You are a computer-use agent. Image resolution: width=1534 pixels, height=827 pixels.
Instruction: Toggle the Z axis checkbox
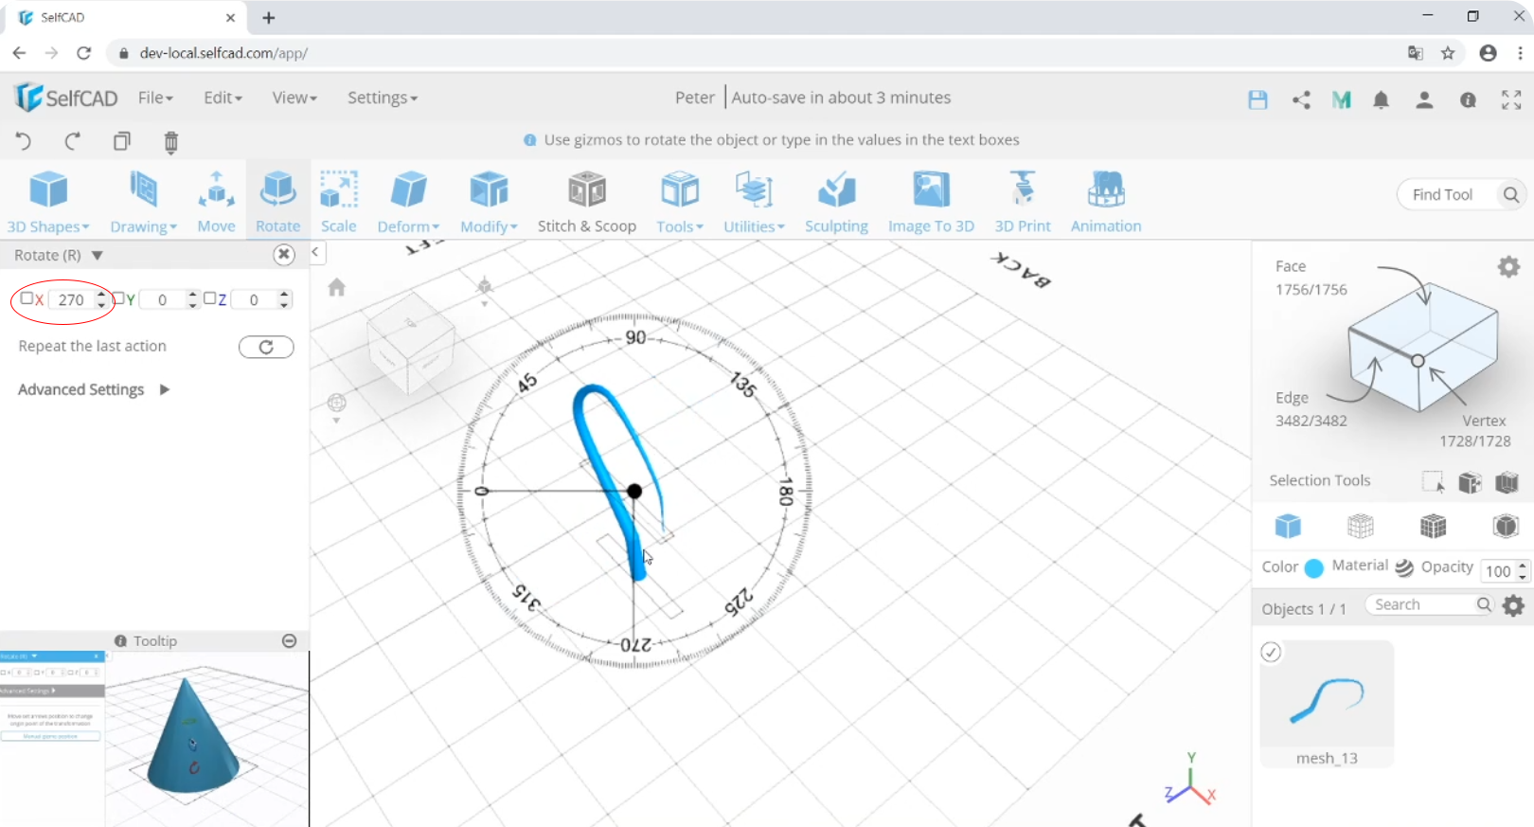tap(209, 298)
